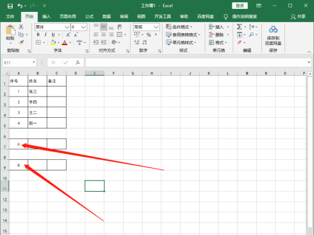Click the AutoSum sigma icon
The height and width of the screenshot is (235, 314).
239,27
